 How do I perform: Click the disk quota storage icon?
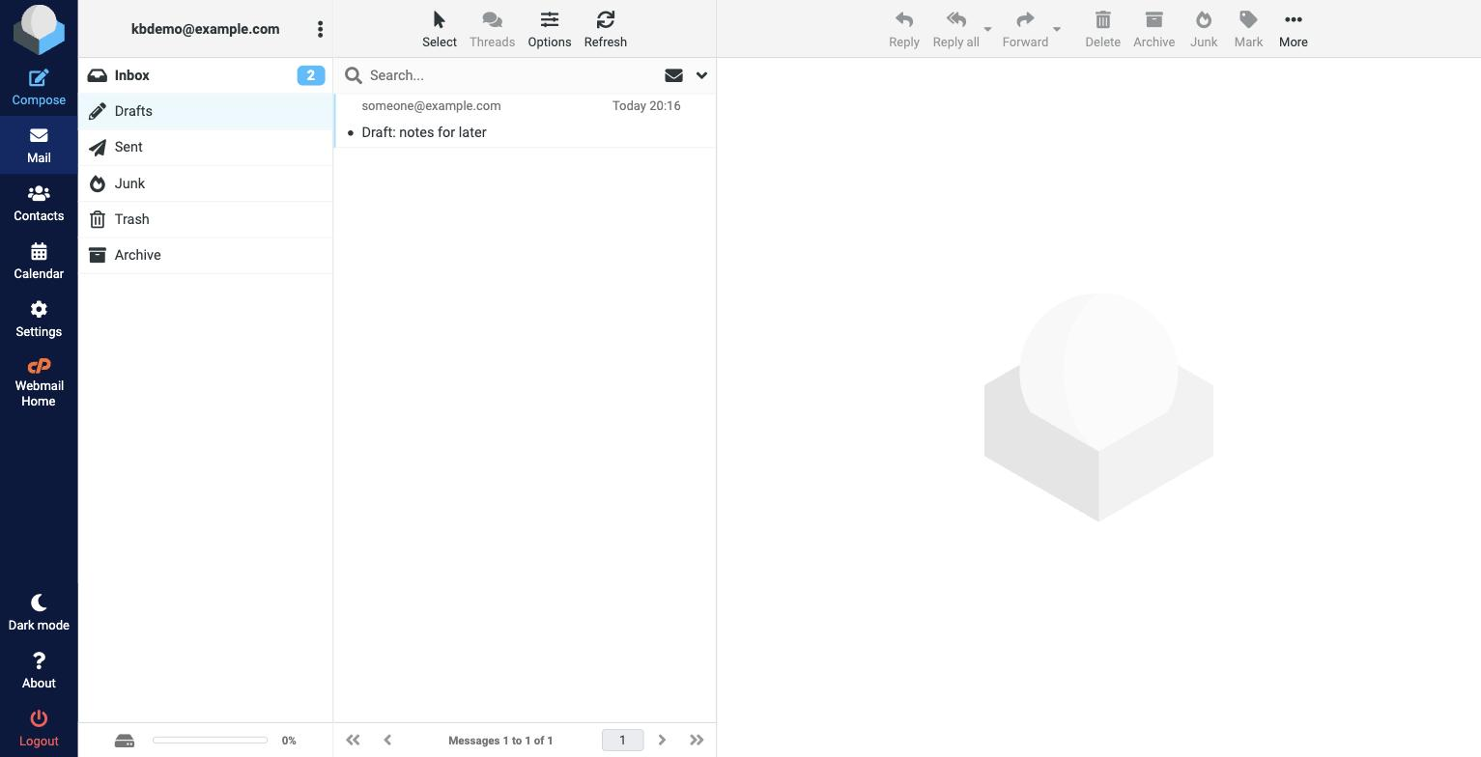(125, 741)
